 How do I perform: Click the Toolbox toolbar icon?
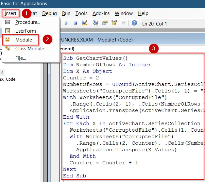point(123,23)
